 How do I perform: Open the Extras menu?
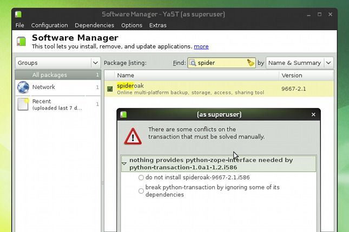(x=158, y=25)
